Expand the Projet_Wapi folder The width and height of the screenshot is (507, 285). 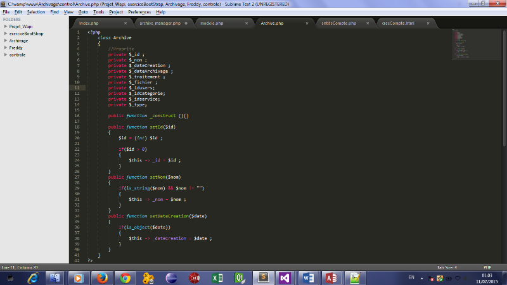[x=6, y=27]
